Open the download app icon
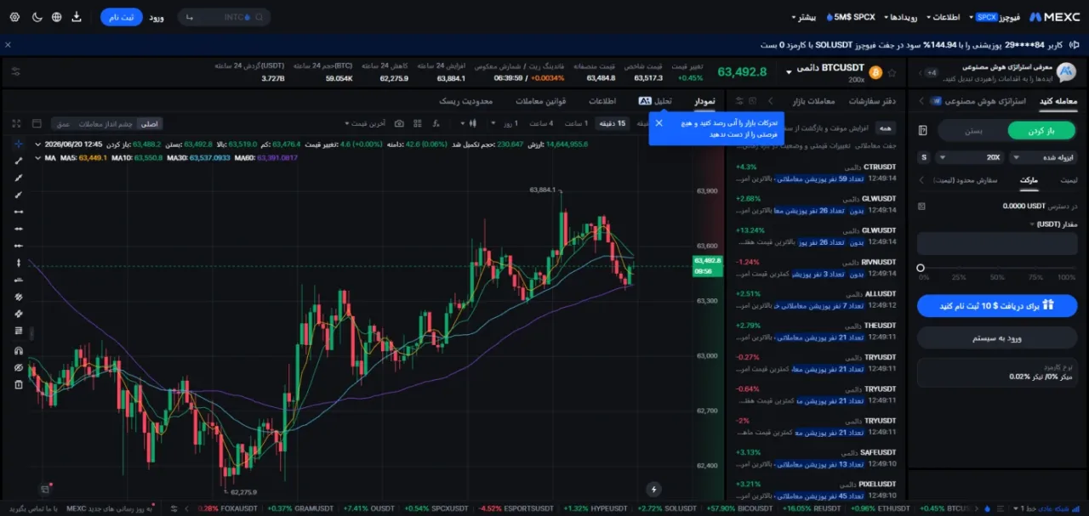Screen dimensions: 1089x516 coord(77,17)
